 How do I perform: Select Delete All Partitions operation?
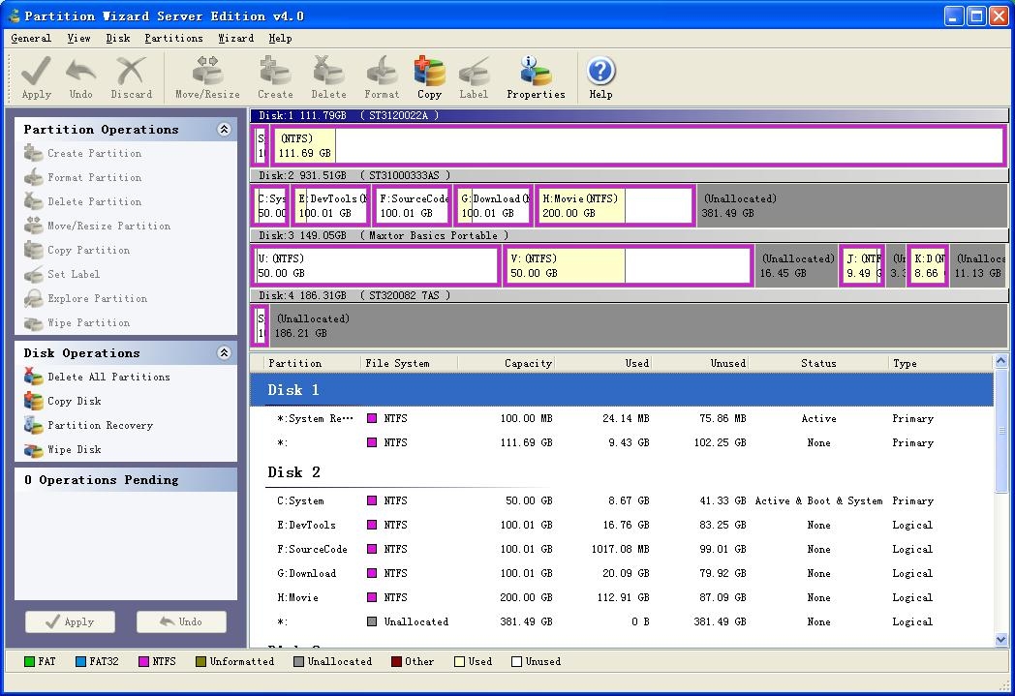click(x=108, y=377)
